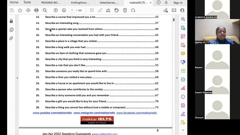This screenshot has width=240, height=135.
Task: Switch to the Home tab
Action: pos(14,2)
